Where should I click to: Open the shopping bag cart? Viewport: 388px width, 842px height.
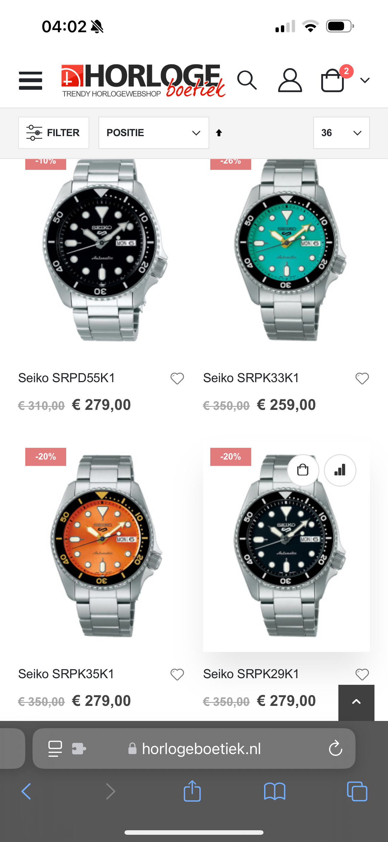[333, 80]
